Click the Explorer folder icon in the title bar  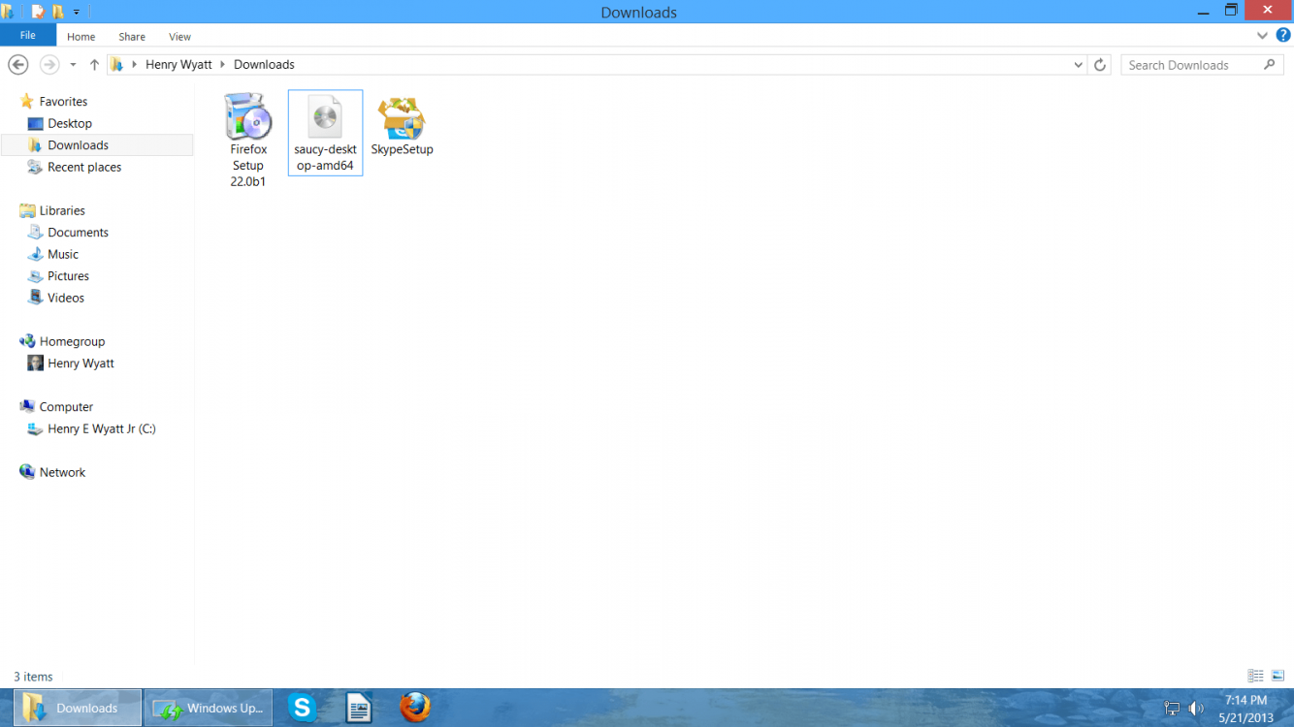point(7,12)
